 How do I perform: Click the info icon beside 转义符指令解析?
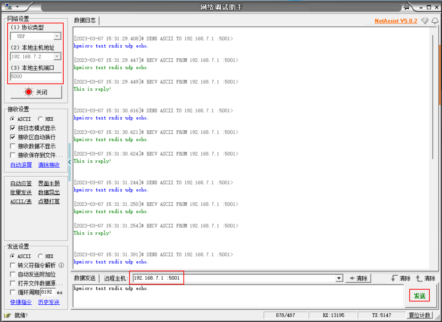tap(61, 266)
